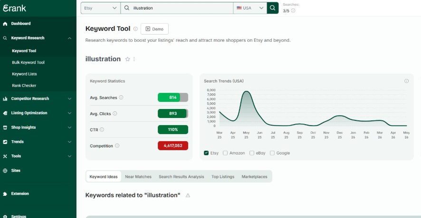The image size is (421, 218).
Task: Open the Settings menu item
Action: coord(19,217)
